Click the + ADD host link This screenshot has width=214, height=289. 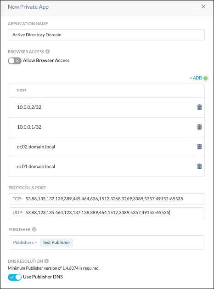[196, 78]
